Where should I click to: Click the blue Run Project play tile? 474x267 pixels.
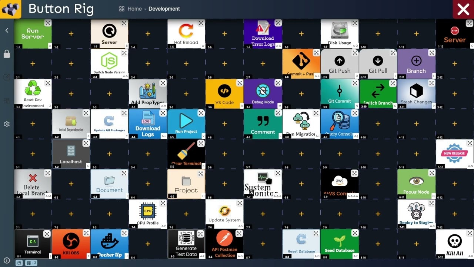click(186, 124)
